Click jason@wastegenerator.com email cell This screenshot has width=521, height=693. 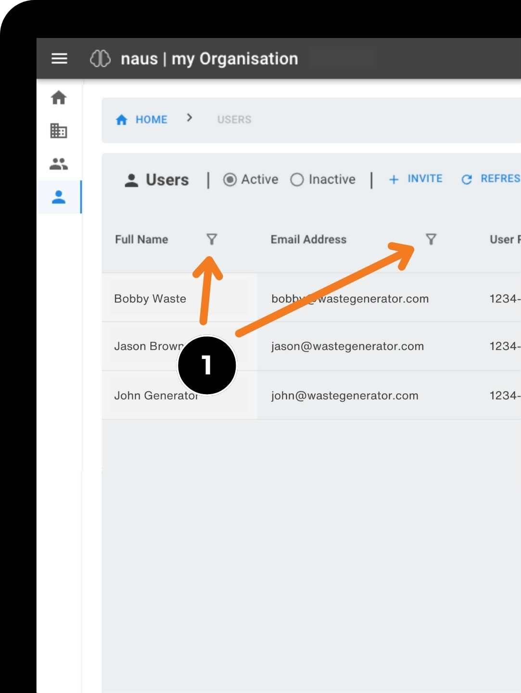347,346
